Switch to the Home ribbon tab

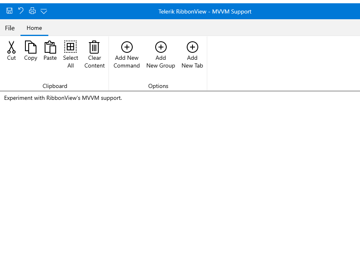click(x=34, y=28)
